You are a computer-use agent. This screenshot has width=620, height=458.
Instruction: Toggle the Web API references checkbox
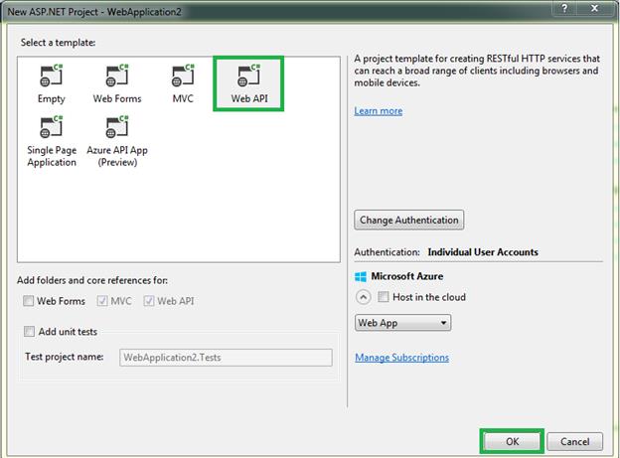(x=149, y=301)
